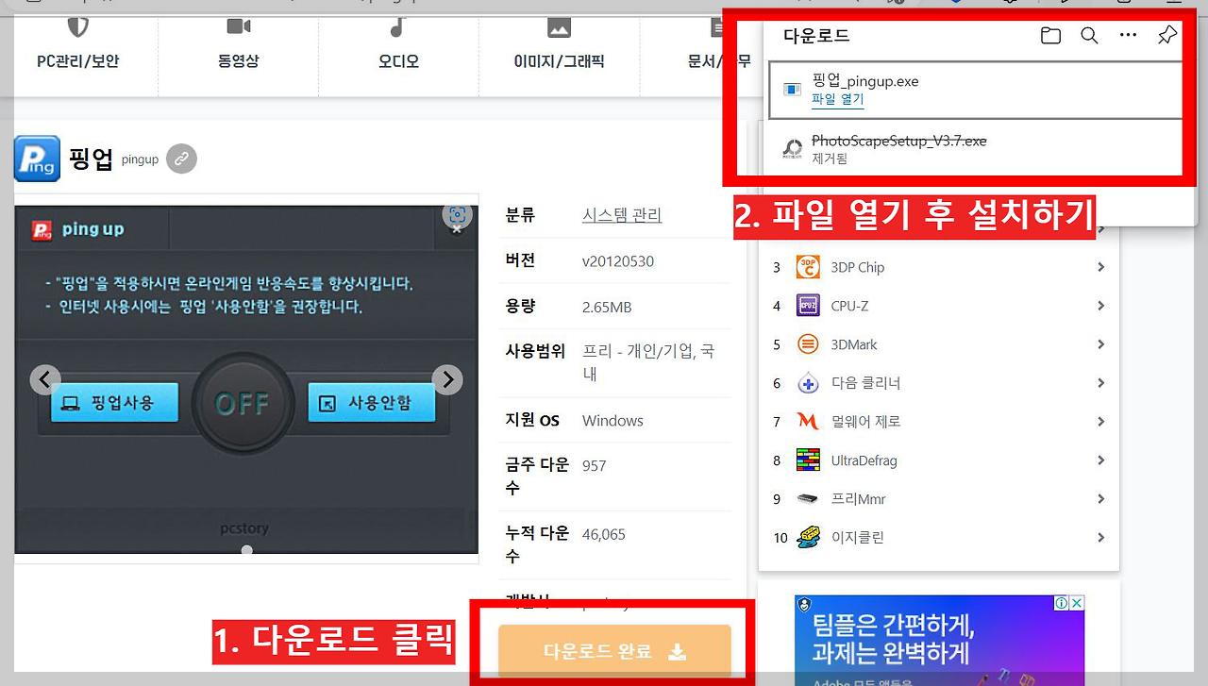1208x686 pixels.
Task: Show previous screenshot with left arrow
Action: pyautogui.click(x=45, y=379)
